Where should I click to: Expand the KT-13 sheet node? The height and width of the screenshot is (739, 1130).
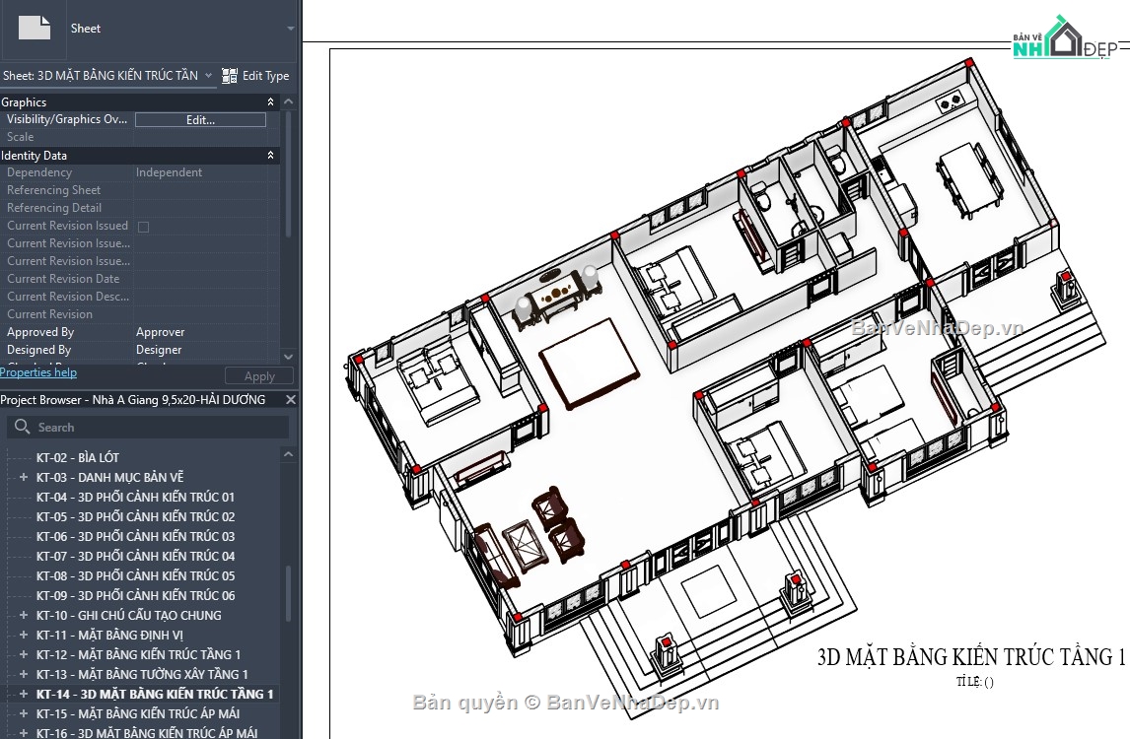coord(24,674)
